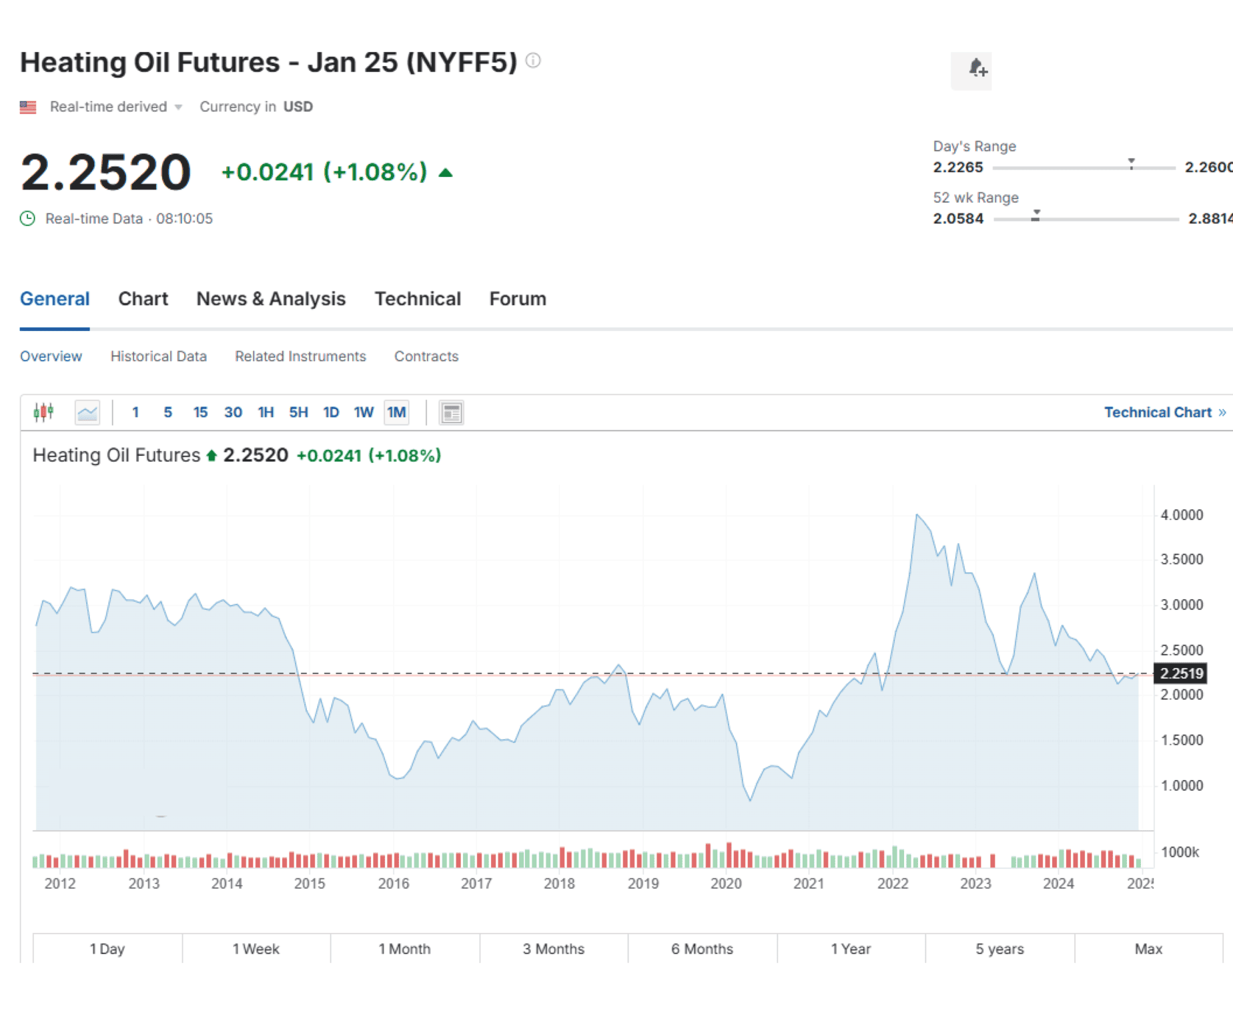The height and width of the screenshot is (1015, 1233).
Task: Click the real-time clock icon
Action: [x=27, y=218]
